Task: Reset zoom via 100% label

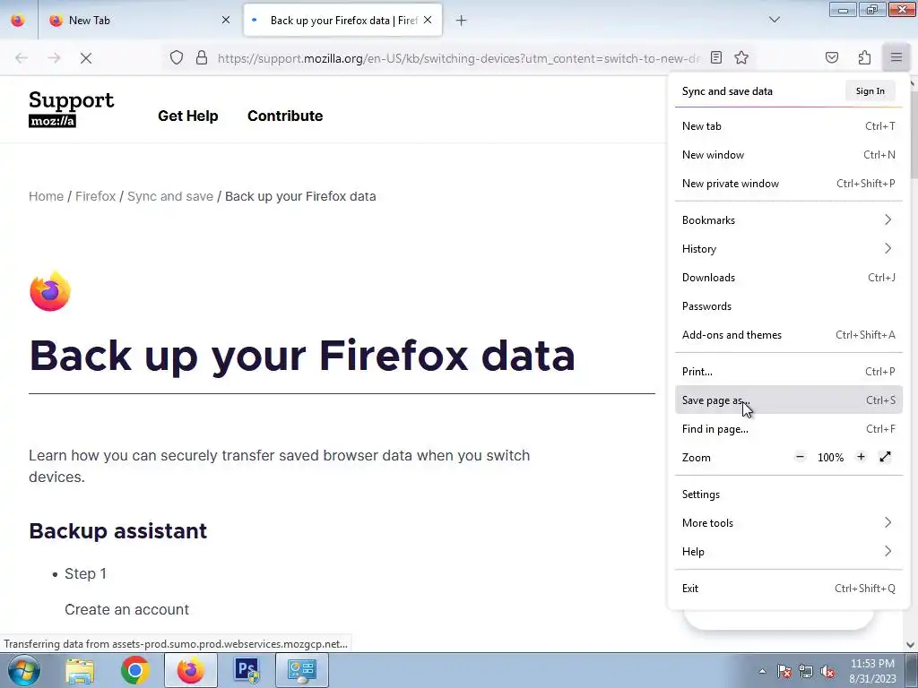Action: pyautogui.click(x=830, y=458)
